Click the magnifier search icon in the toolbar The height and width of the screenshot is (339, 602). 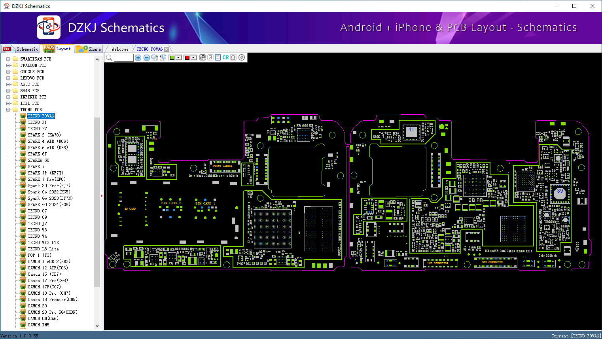click(x=109, y=58)
